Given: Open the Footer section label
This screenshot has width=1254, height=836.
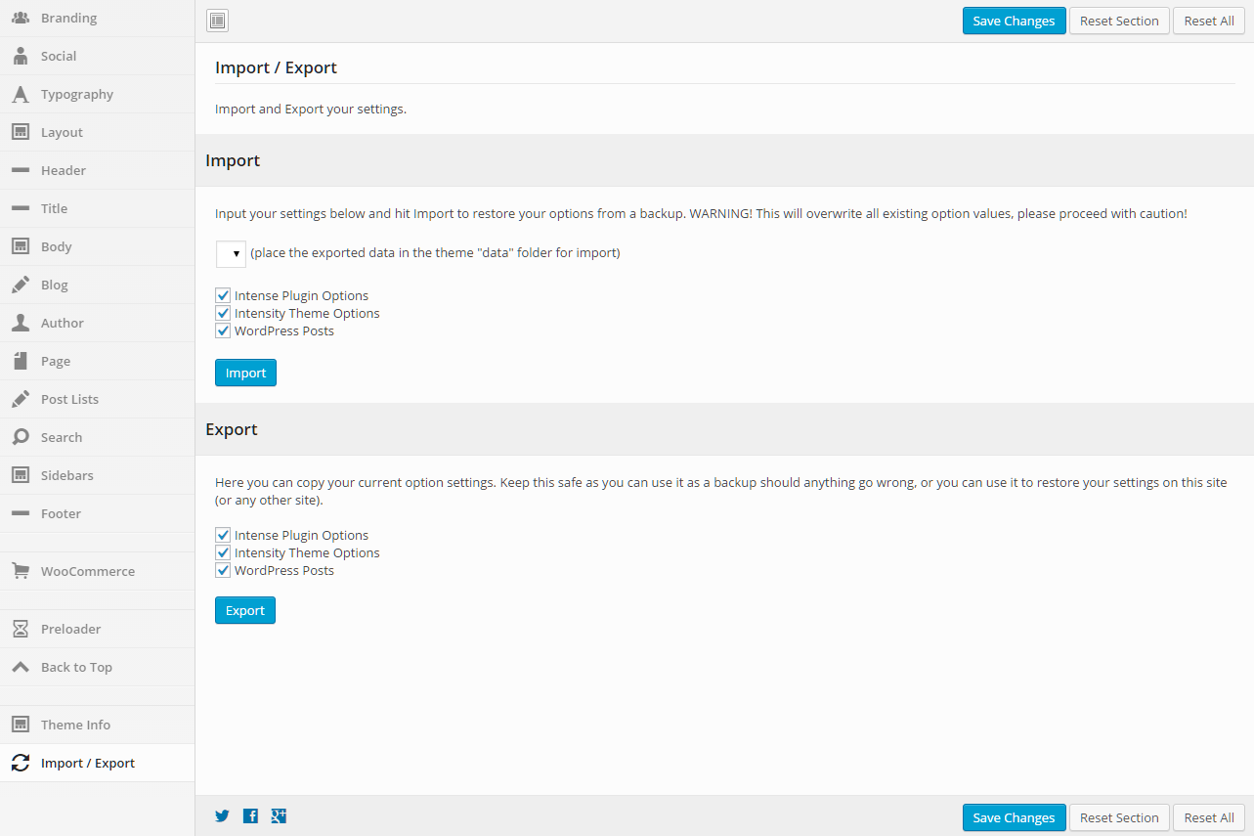Looking at the screenshot, I should [x=61, y=513].
